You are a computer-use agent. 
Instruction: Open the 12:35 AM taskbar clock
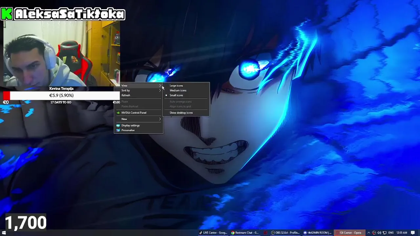[402, 233]
